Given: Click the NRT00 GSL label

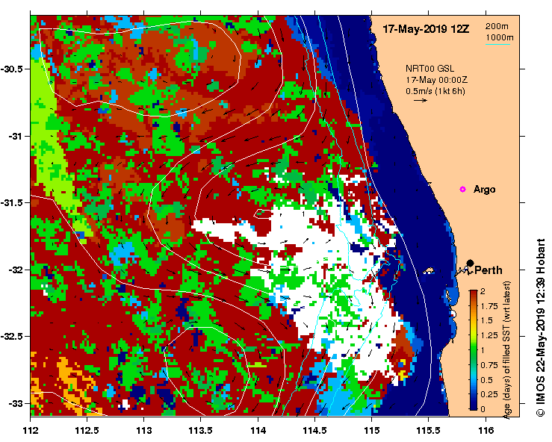Looking at the screenshot, I should 429,69.
